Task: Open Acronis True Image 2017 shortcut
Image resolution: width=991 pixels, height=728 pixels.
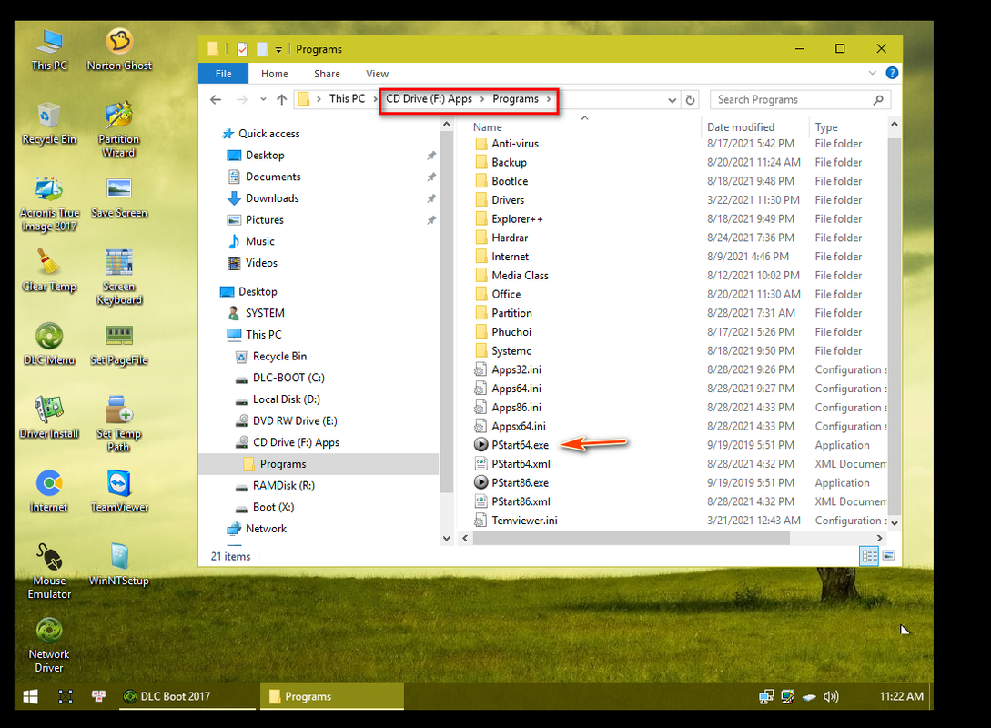Action: coord(49,204)
